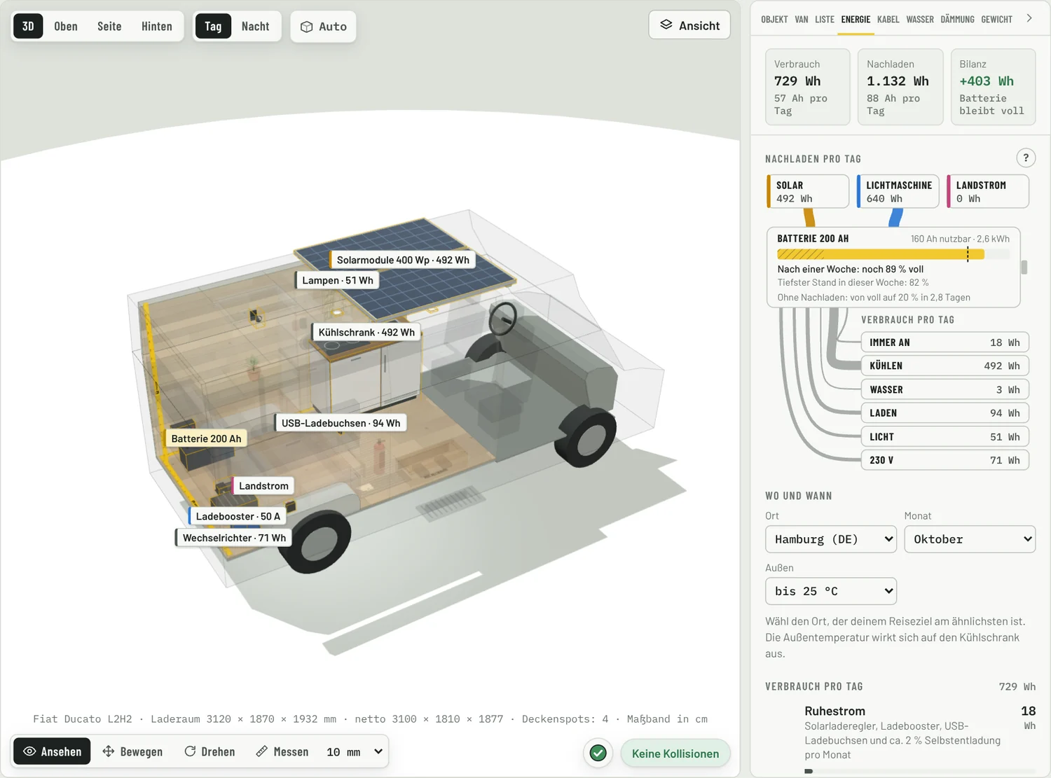Enable Nacht night mode
This screenshot has height=778, width=1051.
coord(255,27)
